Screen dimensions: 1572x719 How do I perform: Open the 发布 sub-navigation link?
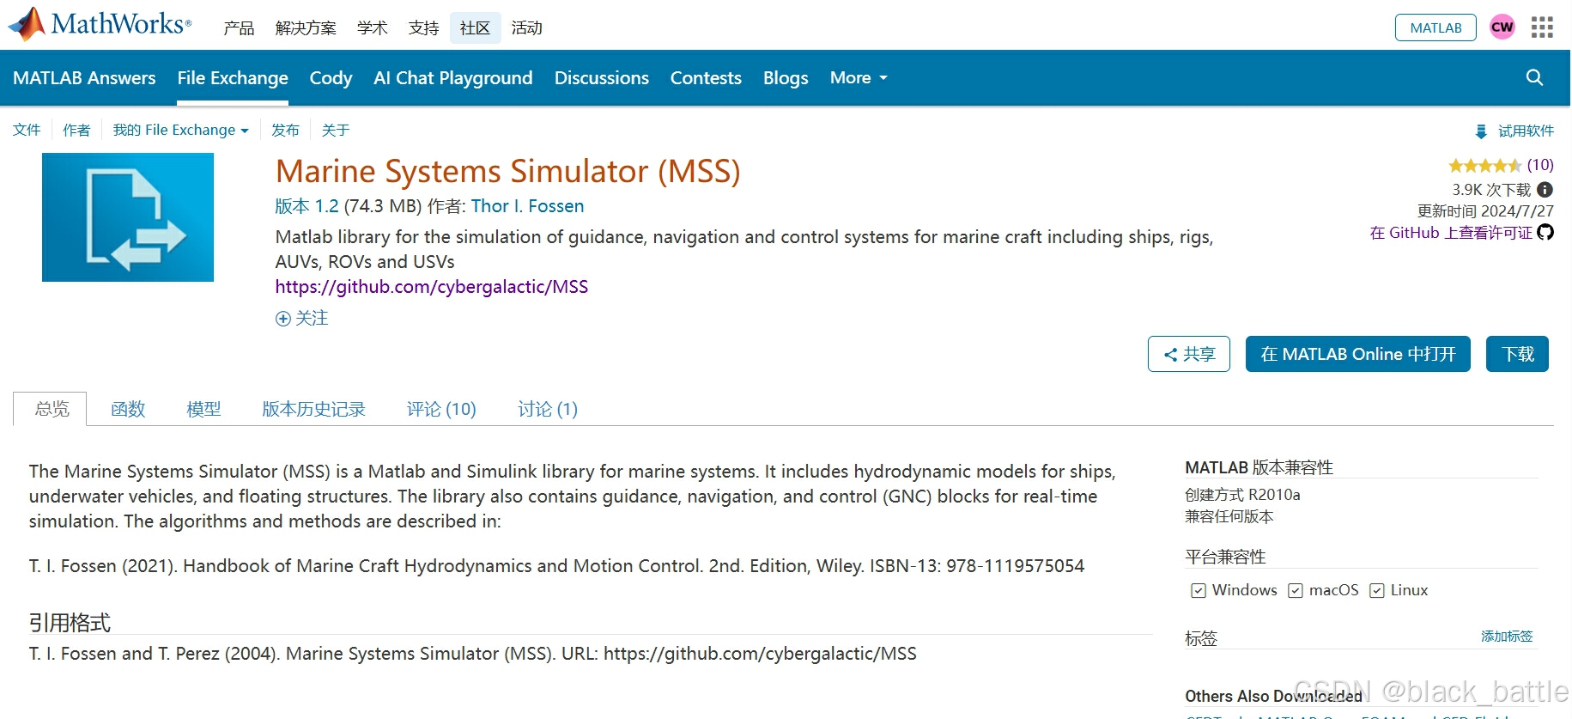pos(285,130)
